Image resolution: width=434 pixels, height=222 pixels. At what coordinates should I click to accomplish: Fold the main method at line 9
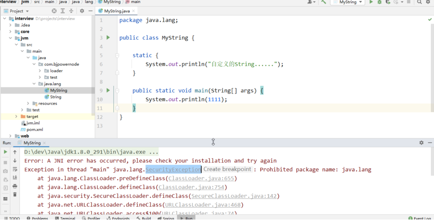point(117,90)
